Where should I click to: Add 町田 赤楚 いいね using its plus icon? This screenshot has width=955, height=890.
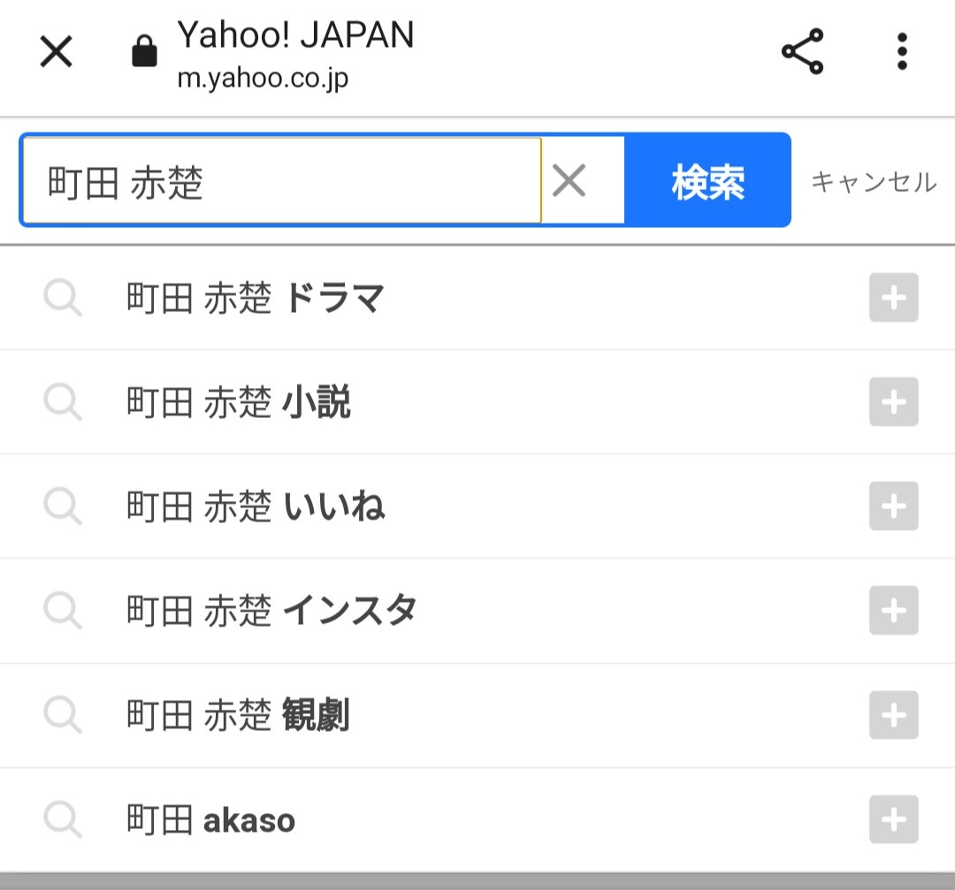pyautogui.click(x=893, y=506)
